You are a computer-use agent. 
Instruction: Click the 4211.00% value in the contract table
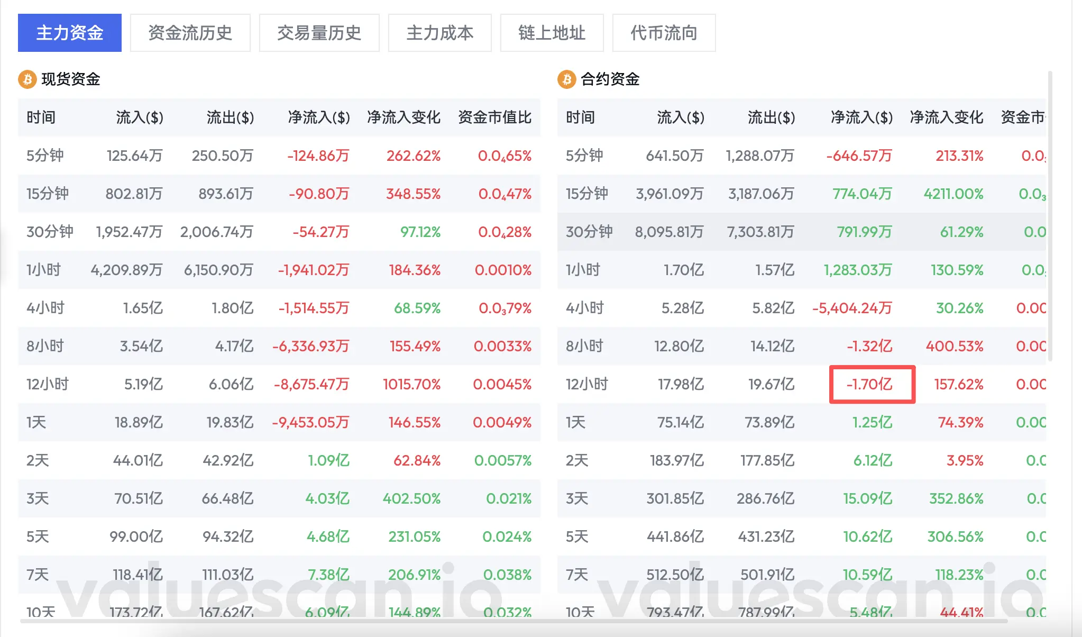point(953,194)
